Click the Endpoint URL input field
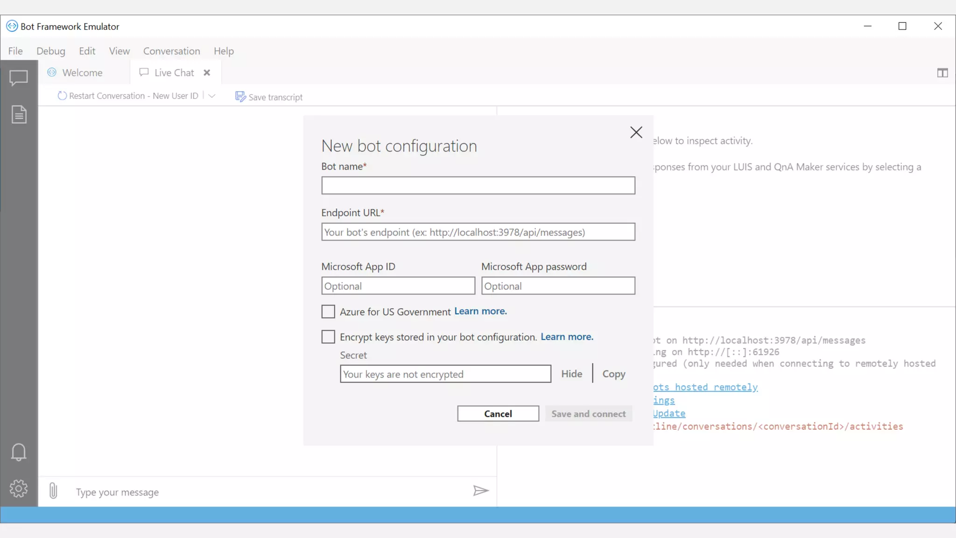This screenshot has height=538, width=956. (x=478, y=232)
